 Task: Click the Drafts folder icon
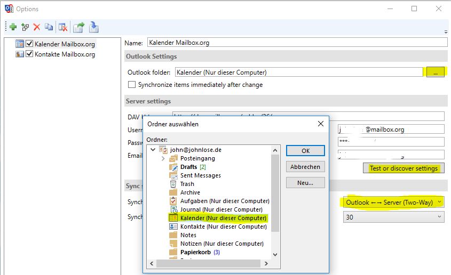pyautogui.click(x=173, y=167)
